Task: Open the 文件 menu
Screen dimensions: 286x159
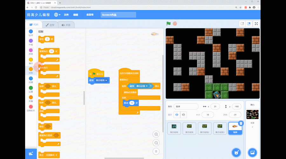Action: (66, 15)
